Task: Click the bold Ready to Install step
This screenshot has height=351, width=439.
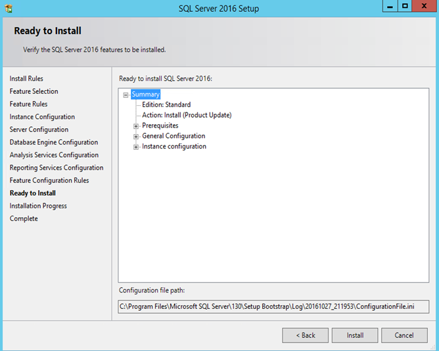Action: click(33, 193)
